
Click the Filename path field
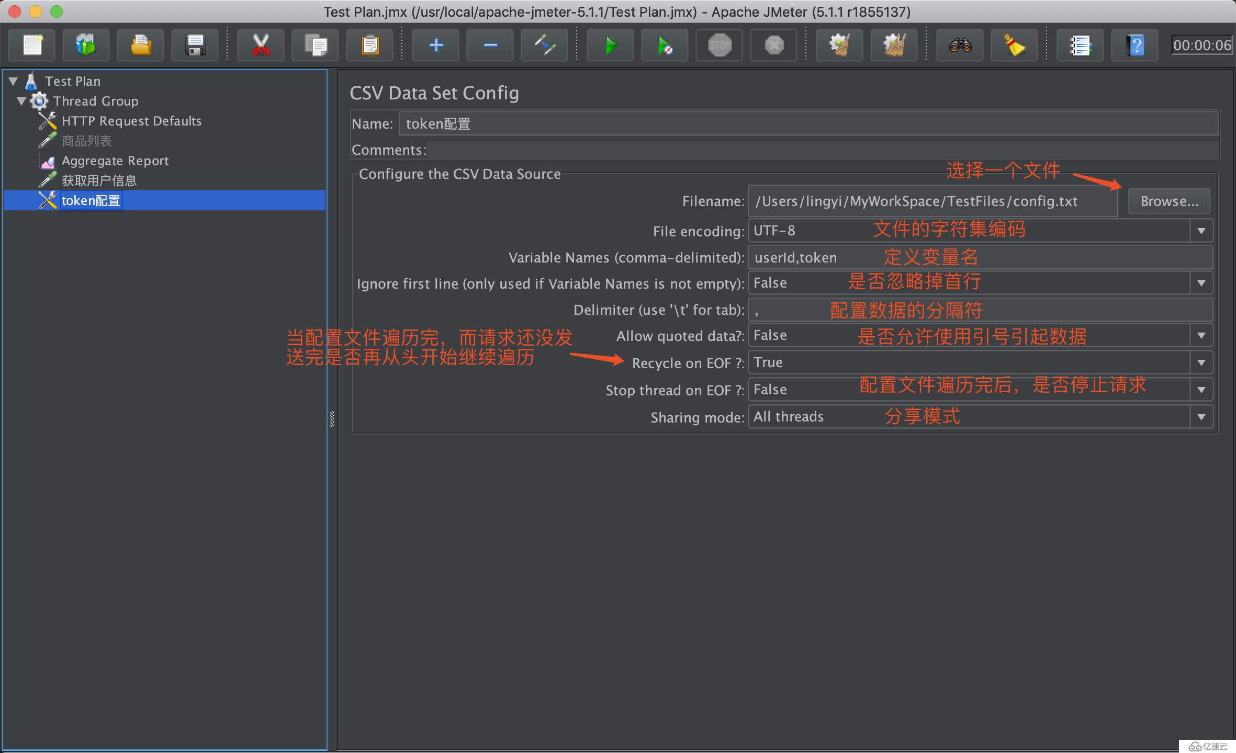(933, 201)
